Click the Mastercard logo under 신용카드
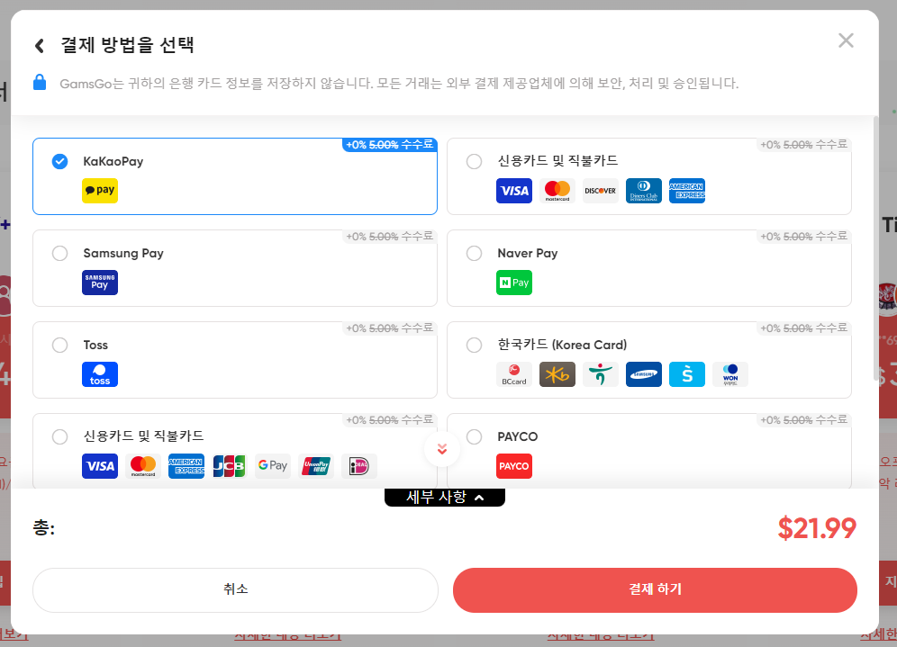Screen dimensions: 897x647 (x=557, y=190)
